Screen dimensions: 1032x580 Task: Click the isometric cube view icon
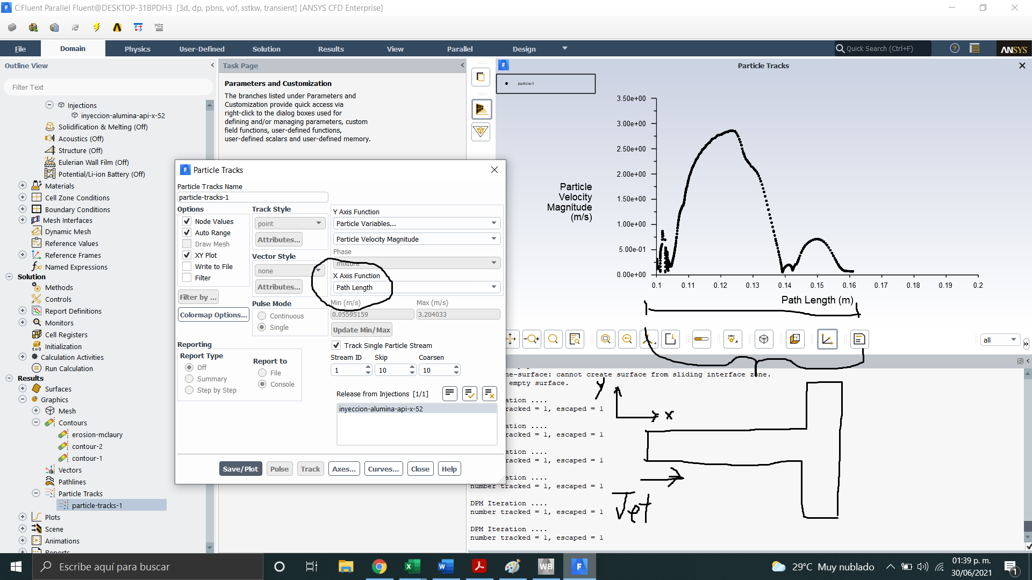(x=764, y=339)
